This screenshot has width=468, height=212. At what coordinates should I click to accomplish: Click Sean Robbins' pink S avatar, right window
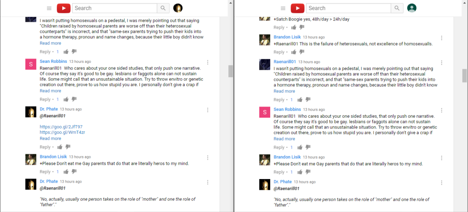(265, 112)
